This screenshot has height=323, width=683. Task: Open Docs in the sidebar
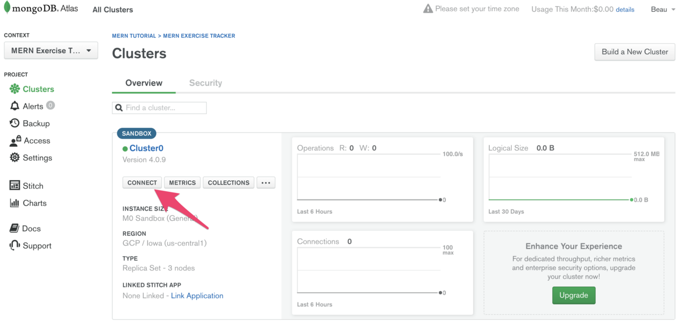[x=32, y=228]
